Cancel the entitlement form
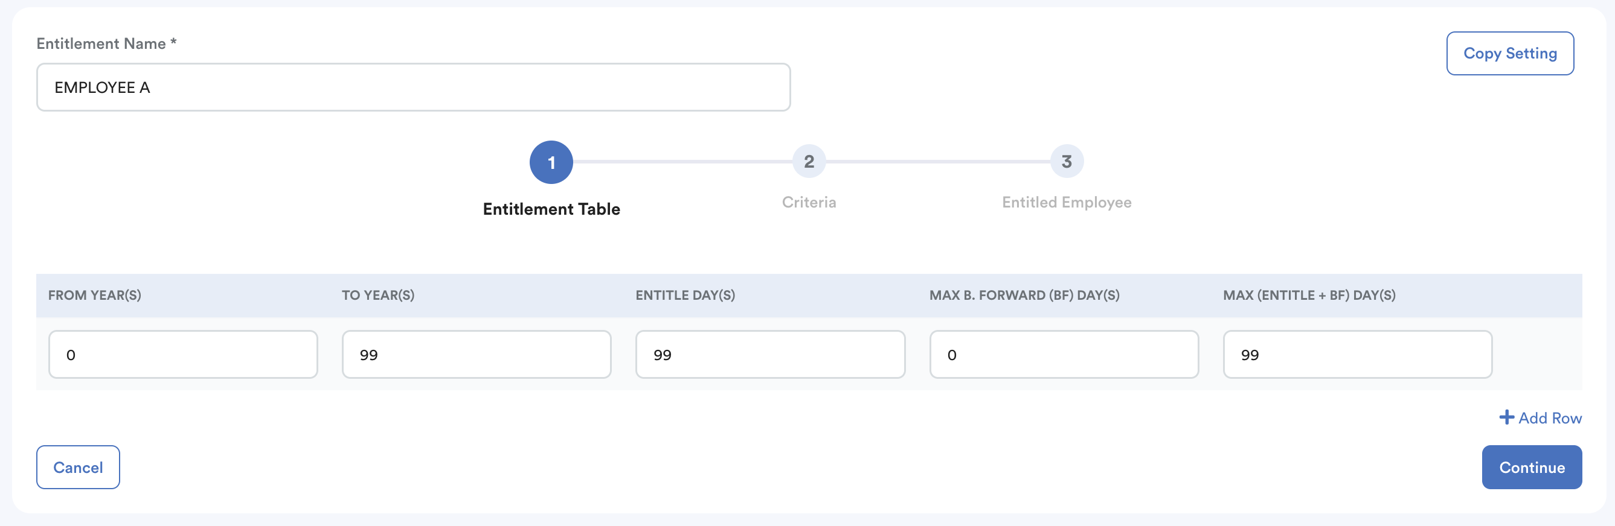 click(x=78, y=467)
